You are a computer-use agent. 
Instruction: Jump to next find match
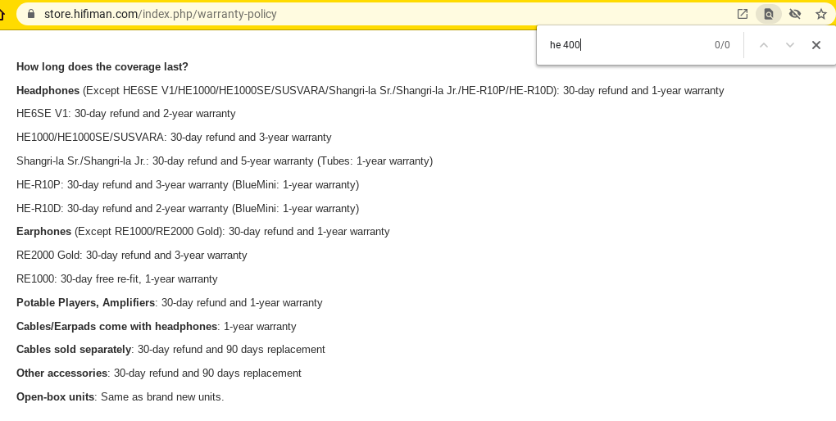point(789,45)
